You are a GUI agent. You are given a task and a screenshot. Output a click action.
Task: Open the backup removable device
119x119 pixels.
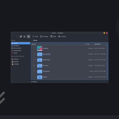click(x=21, y=62)
